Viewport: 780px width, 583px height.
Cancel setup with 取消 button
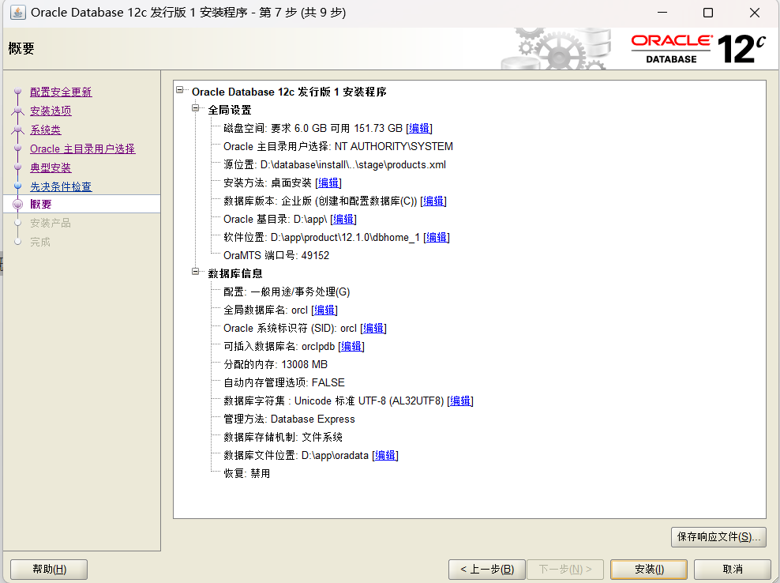point(733,569)
